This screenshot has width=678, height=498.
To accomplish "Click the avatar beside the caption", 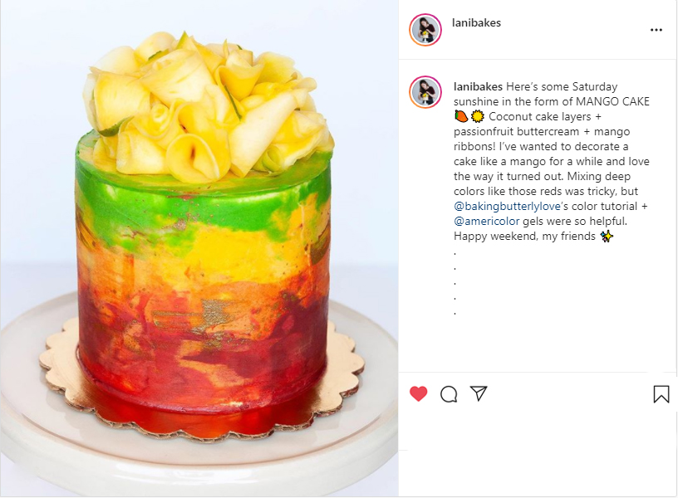I will point(425,92).
